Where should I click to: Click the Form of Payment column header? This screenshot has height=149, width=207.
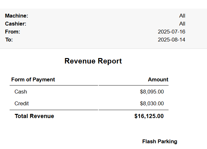[x=33, y=79]
